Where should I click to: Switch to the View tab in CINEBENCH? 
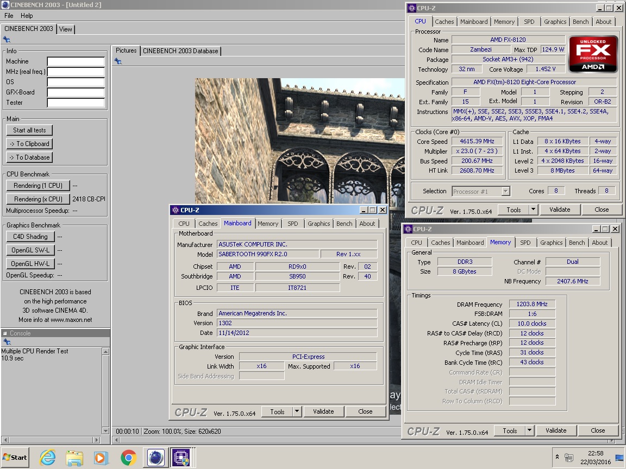(x=65, y=29)
